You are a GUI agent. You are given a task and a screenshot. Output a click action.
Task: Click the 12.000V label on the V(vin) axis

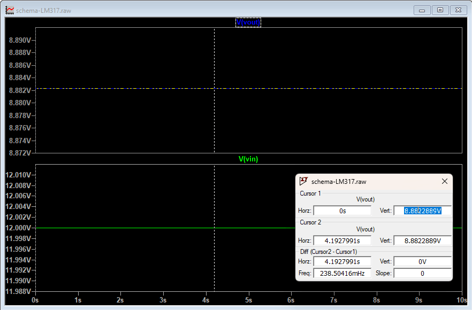pos(18,228)
